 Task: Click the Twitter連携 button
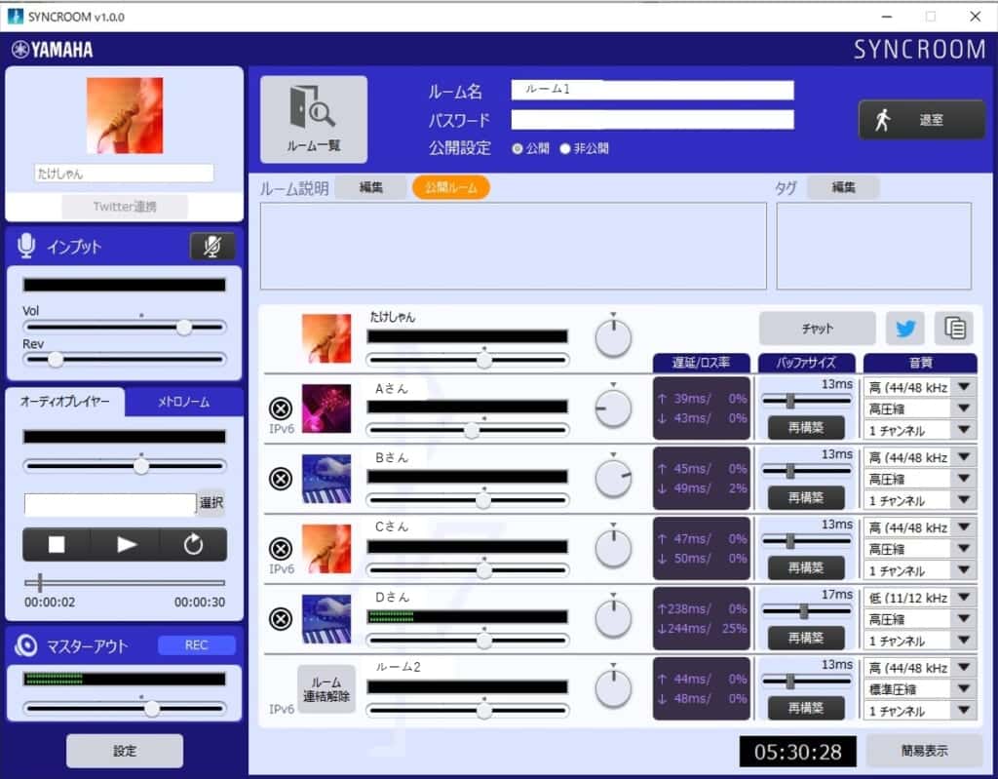[125, 207]
